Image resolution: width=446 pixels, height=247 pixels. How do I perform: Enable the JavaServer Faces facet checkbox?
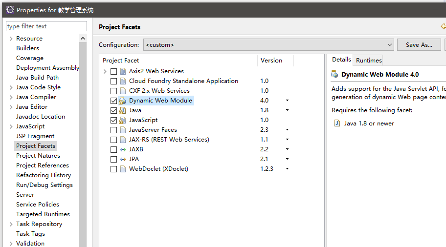point(113,130)
